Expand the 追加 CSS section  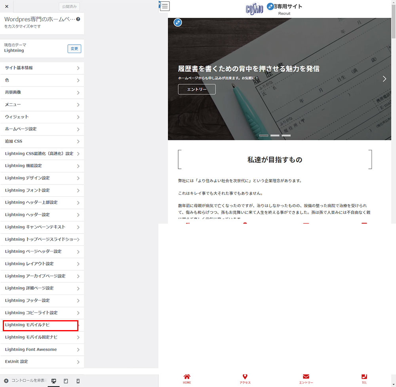(x=42, y=142)
